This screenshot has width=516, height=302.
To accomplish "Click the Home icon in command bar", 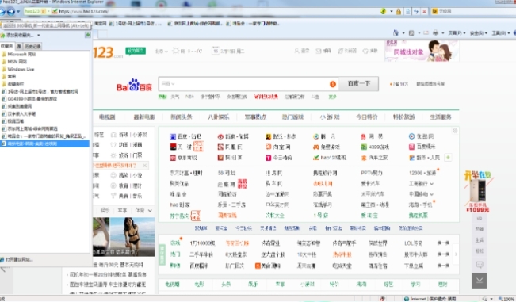I will pyautogui.click(x=396, y=33).
